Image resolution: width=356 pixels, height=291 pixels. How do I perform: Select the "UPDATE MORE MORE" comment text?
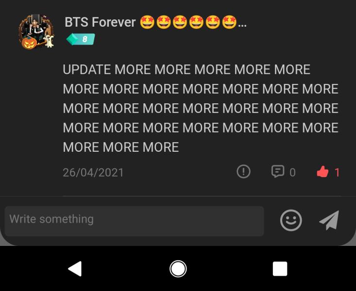pos(201,108)
